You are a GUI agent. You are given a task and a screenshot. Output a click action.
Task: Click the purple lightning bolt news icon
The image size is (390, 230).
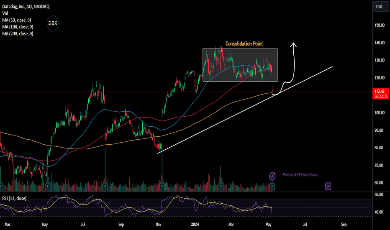[272, 176]
